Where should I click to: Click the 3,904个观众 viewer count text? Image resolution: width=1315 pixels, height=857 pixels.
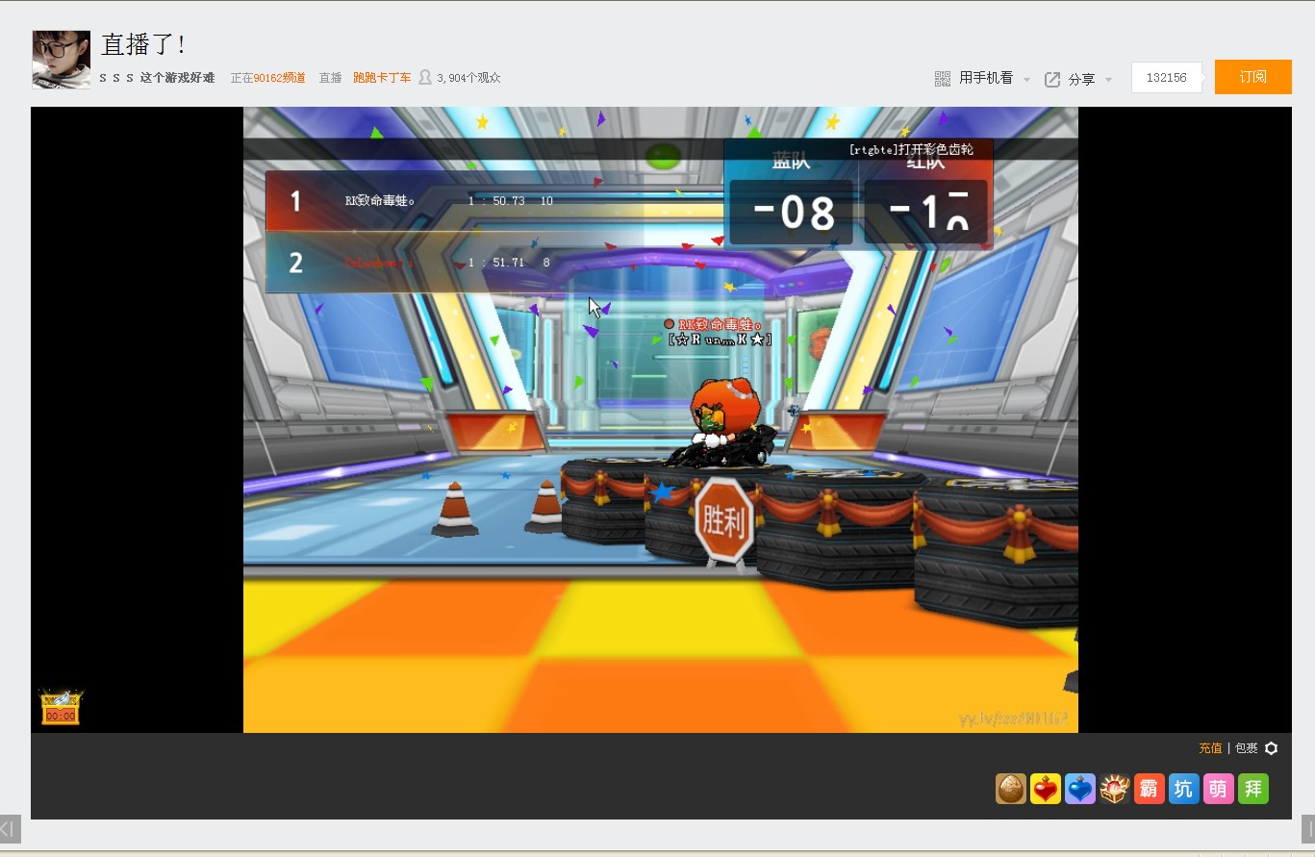[x=468, y=78]
